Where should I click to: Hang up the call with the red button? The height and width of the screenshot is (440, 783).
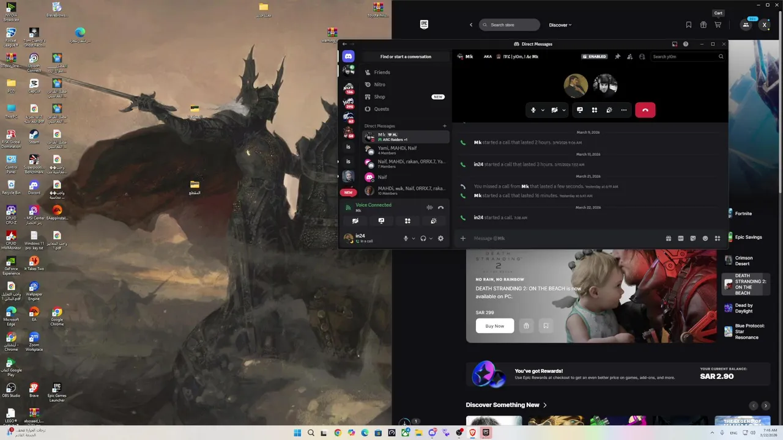coord(645,110)
